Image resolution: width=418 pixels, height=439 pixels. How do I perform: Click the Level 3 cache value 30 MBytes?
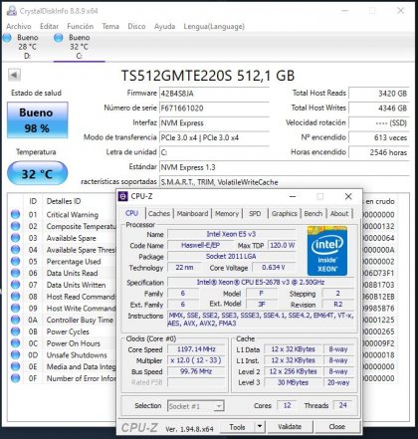tap(293, 382)
